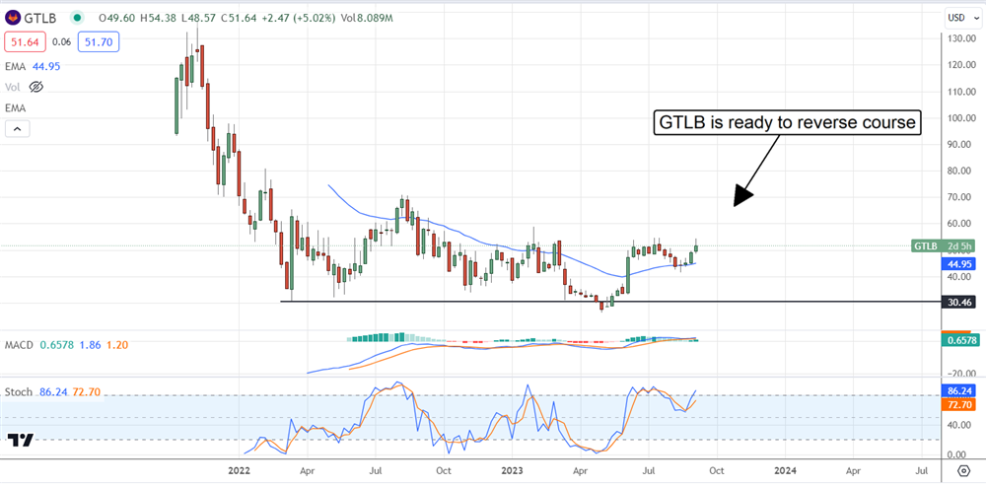Click the green market status dot
The height and width of the screenshot is (487, 986).
tap(77, 18)
